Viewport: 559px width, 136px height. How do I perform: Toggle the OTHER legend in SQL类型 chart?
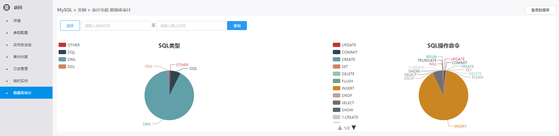pos(62,45)
